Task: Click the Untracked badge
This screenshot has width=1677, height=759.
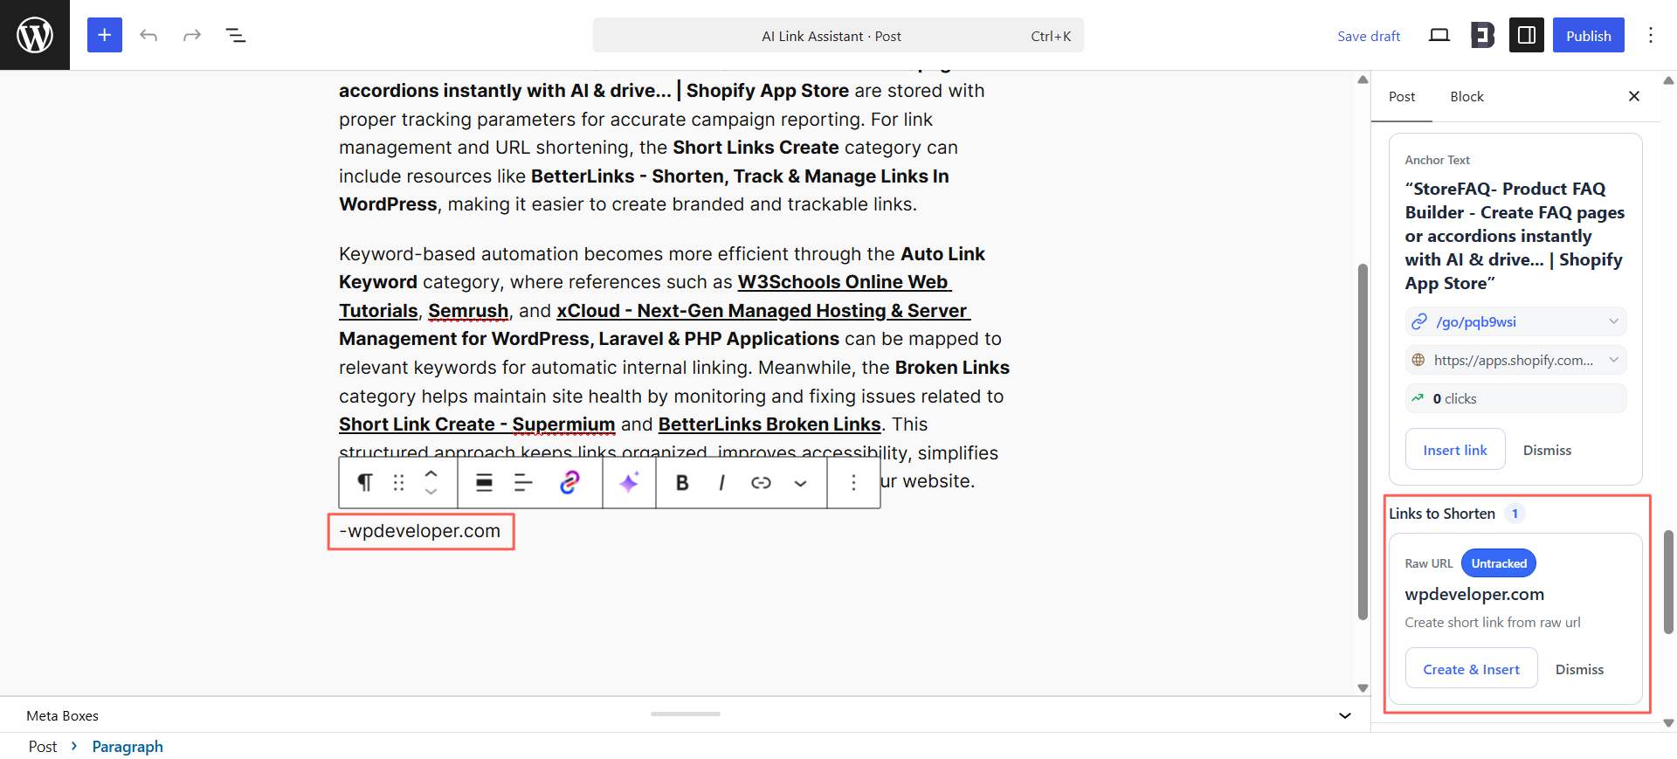Action: (1499, 563)
